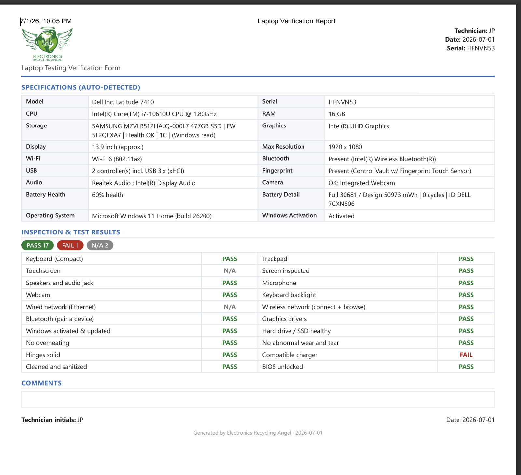This screenshot has height=475, width=521.
Task: Click 'Dell Inc. Latitude 7410' model value
Action: point(123,102)
